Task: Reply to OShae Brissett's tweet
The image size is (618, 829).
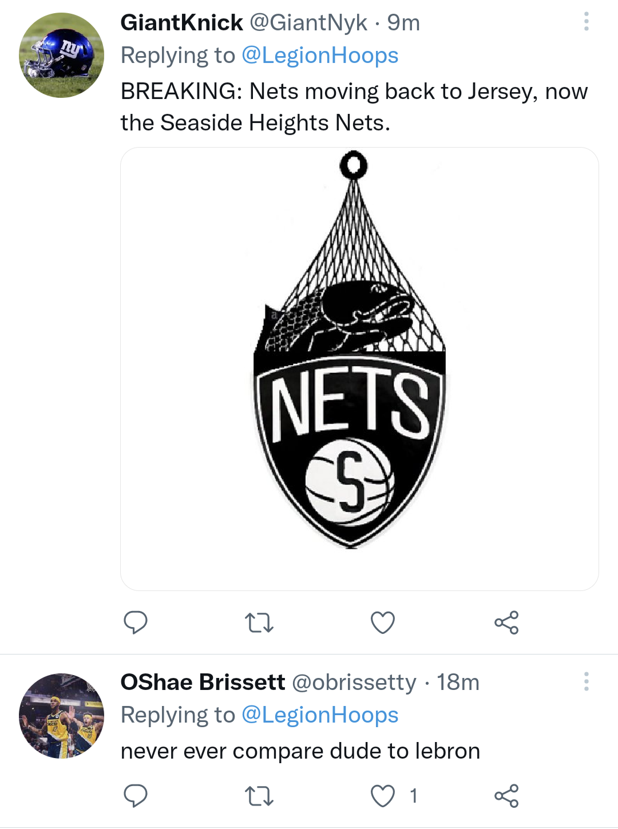Action: [136, 796]
